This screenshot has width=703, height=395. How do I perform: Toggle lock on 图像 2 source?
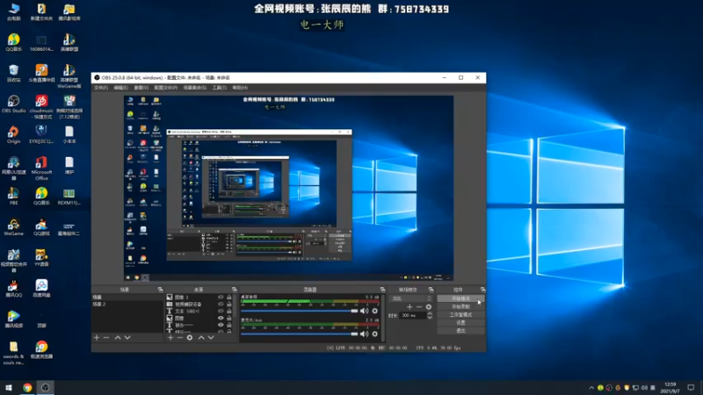[x=229, y=297]
